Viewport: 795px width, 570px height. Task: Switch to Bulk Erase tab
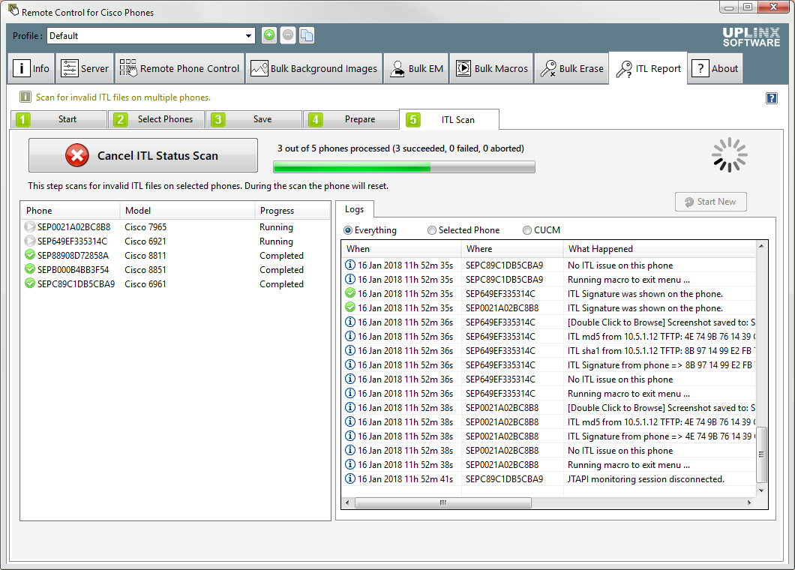click(x=571, y=68)
